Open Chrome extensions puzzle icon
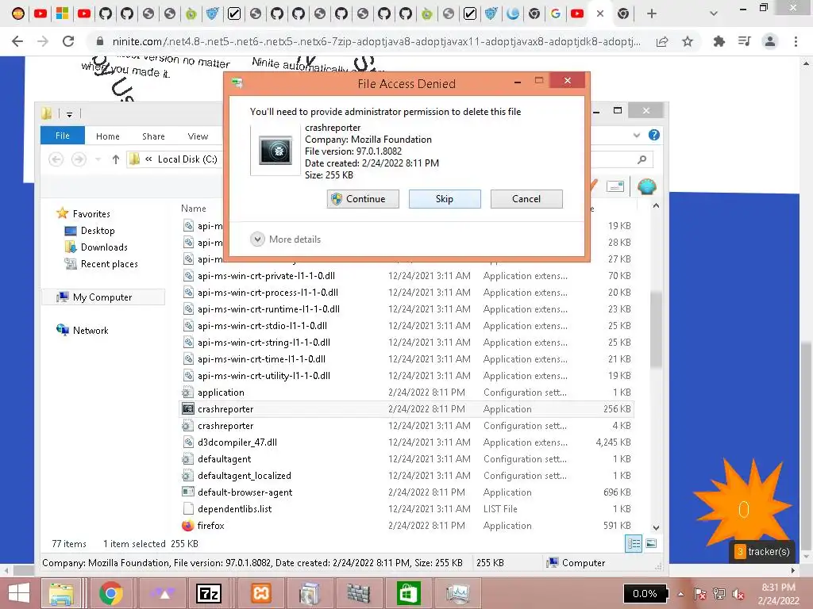Screen dimensions: 813x609 (719, 41)
